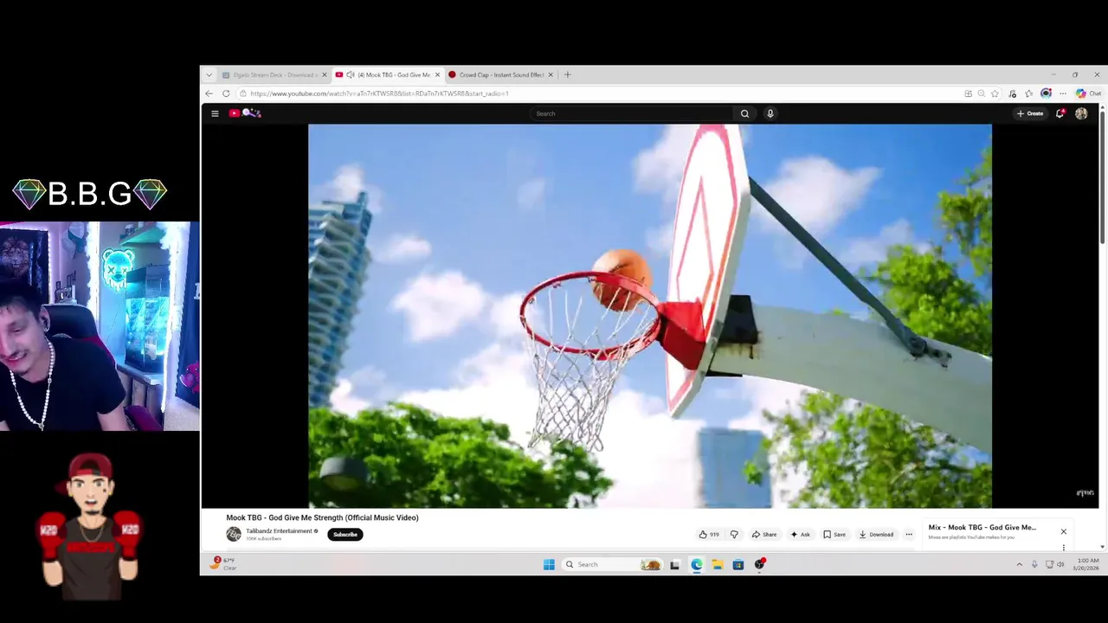The height and width of the screenshot is (623, 1108).
Task: Open a new browser tab with plus
Action: click(x=567, y=74)
